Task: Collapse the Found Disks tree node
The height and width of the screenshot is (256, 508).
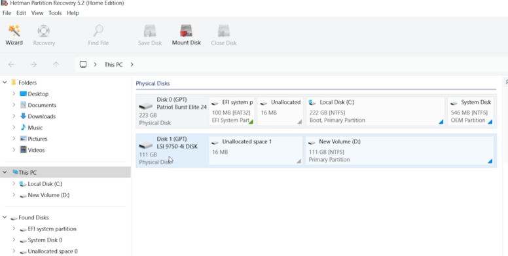Action: click(5, 217)
